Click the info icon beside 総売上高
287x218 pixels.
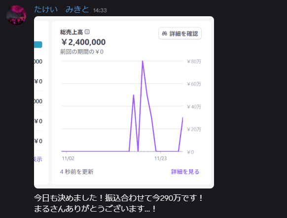click(87, 32)
